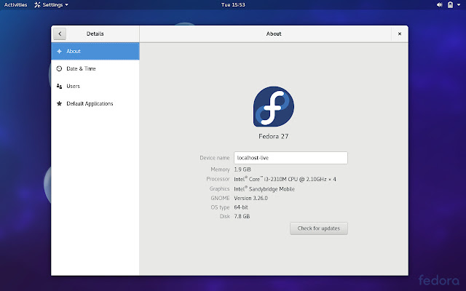Image resolution: width=466 pixels, height=291 pixels.
Task: Click the clock icon beside Date & Time
Action: click(59, 68)
